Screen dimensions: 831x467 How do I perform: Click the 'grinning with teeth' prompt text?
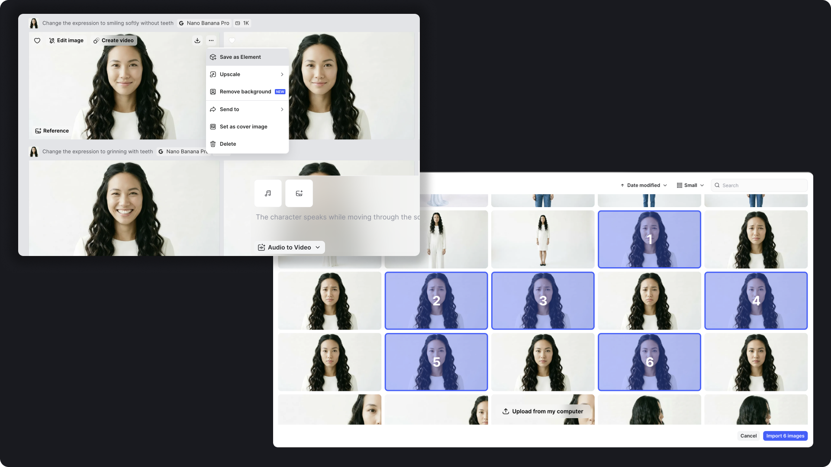97,152
